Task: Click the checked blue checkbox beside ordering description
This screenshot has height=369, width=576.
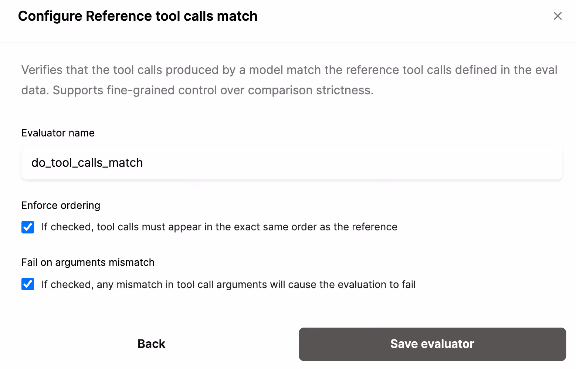Action: click(28, 227)
